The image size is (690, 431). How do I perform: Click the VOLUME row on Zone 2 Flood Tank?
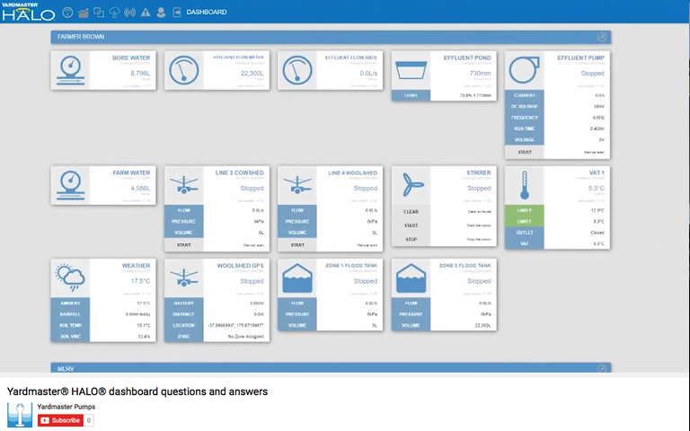point(444,325)
